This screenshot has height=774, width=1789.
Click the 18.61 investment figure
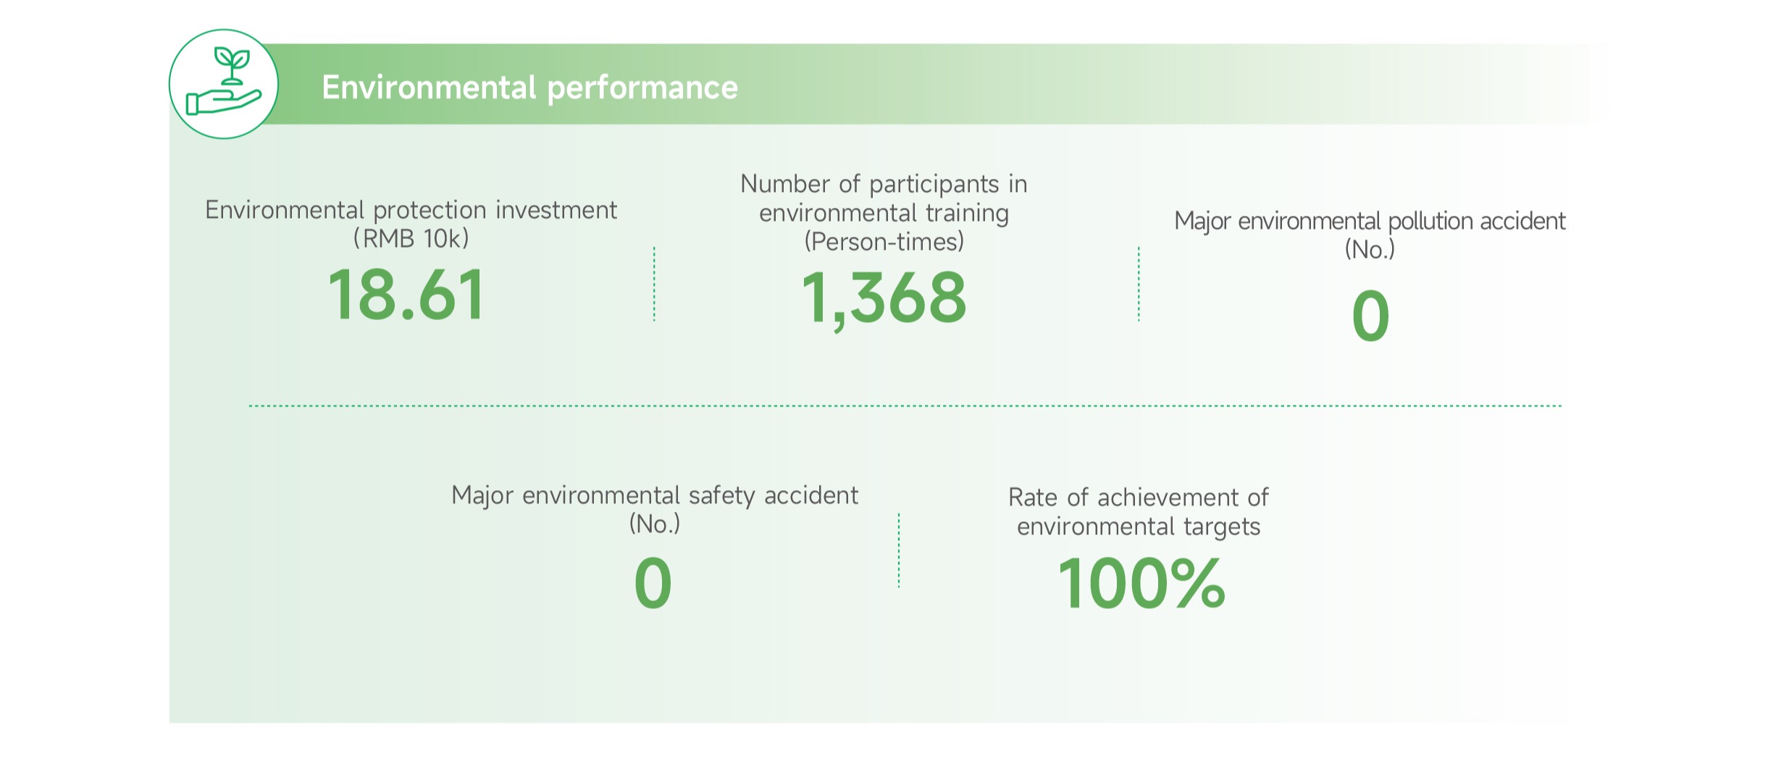[407, 295]
